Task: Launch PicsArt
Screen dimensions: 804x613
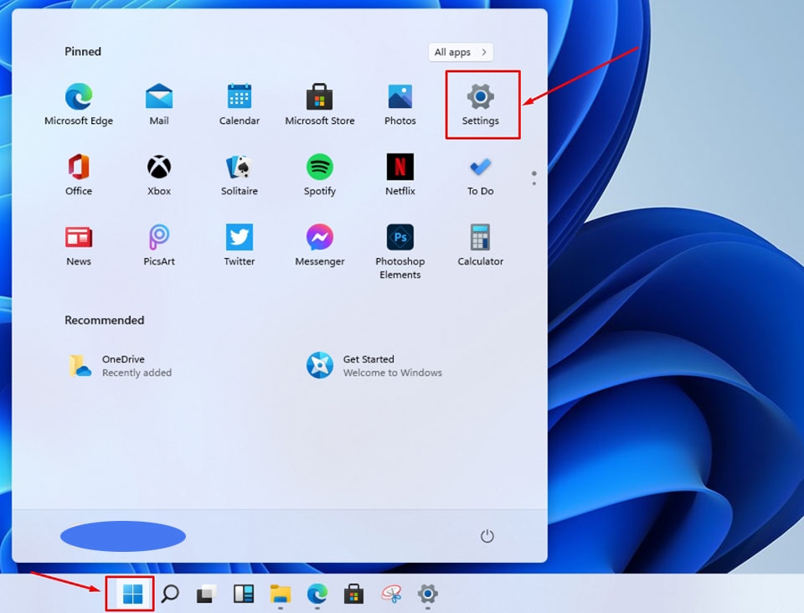Action: tap(159, 245)
